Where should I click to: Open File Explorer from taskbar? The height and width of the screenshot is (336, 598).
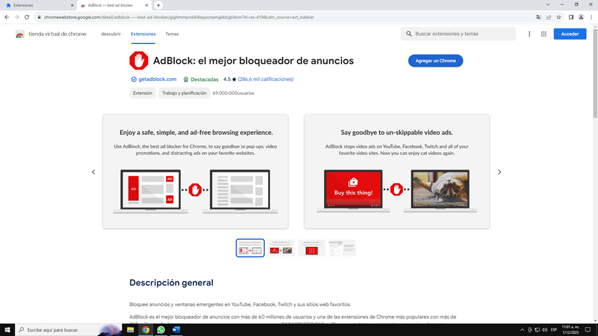(x=131, y=330)
